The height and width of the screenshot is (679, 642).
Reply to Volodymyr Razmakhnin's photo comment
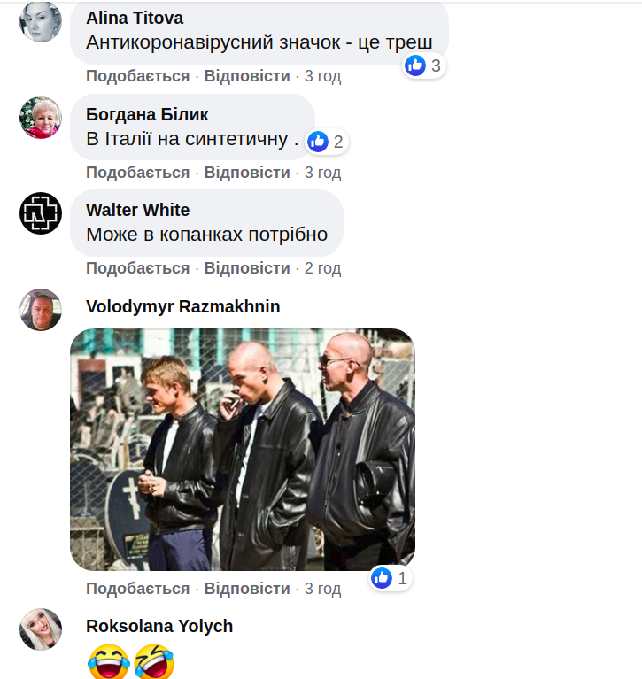pos(247,589)
